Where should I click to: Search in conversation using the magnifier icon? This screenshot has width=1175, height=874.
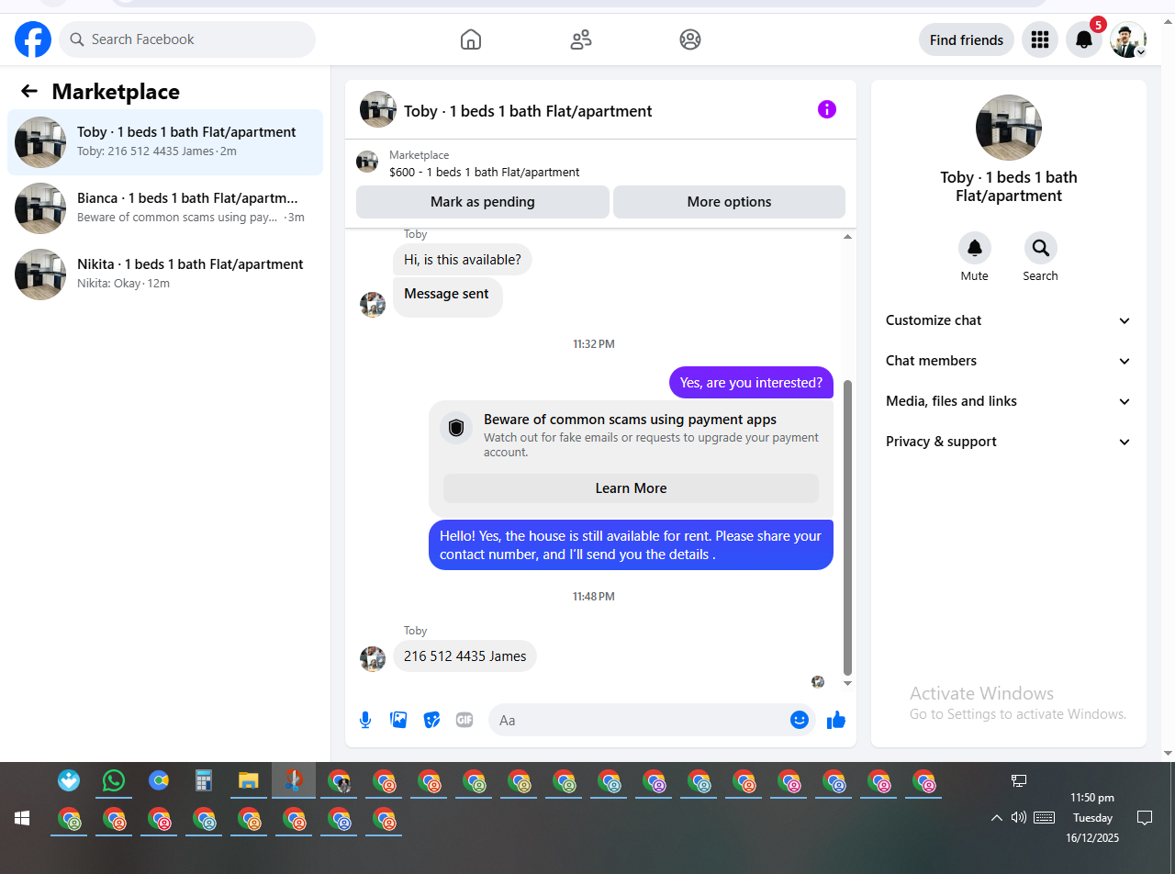tap(1041, 248)
